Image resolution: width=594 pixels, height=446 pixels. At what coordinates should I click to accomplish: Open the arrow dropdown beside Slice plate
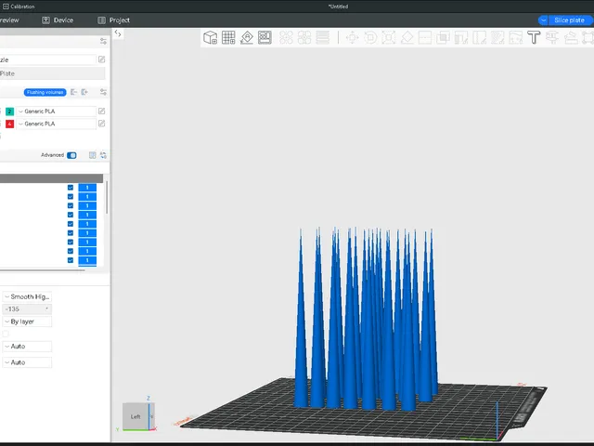click(543, 20)
